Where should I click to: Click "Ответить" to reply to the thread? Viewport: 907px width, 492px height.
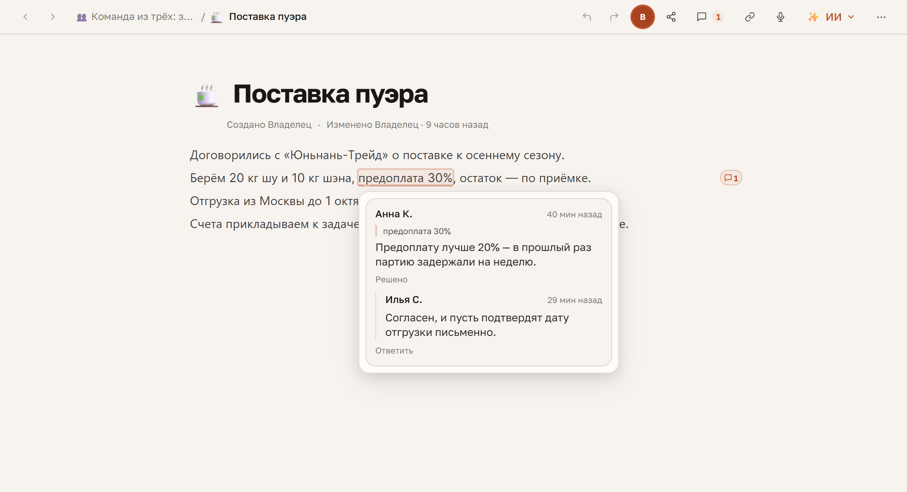(394, 351)
